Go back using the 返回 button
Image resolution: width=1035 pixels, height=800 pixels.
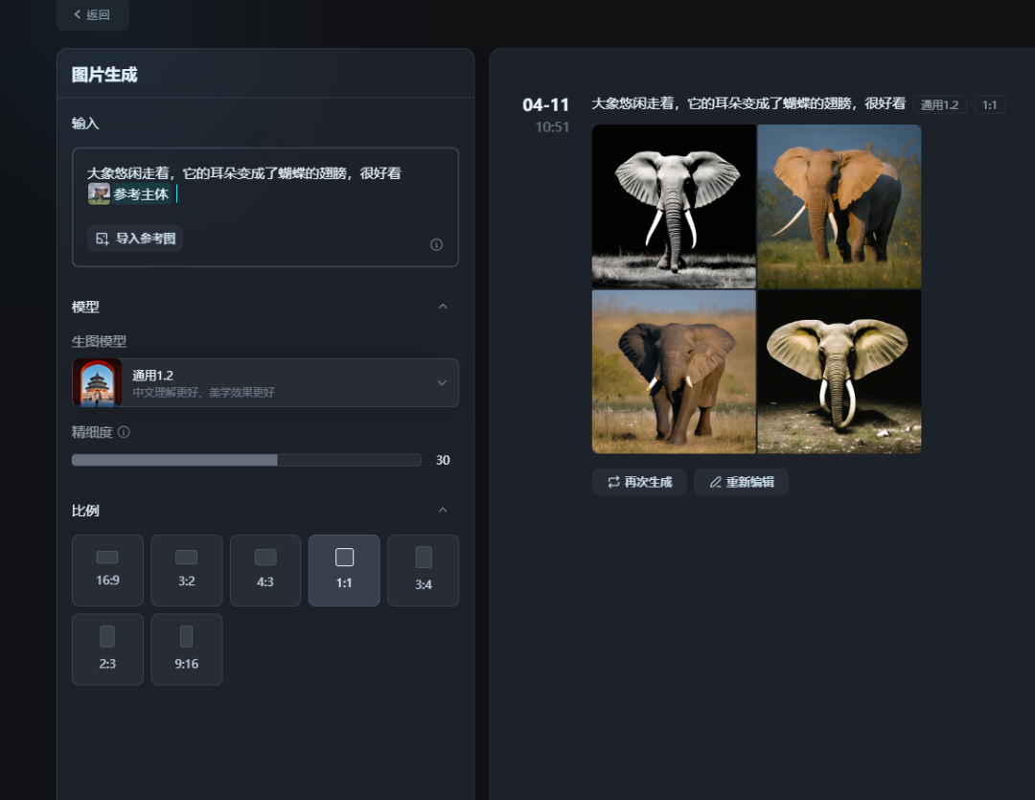click(92, 14)
